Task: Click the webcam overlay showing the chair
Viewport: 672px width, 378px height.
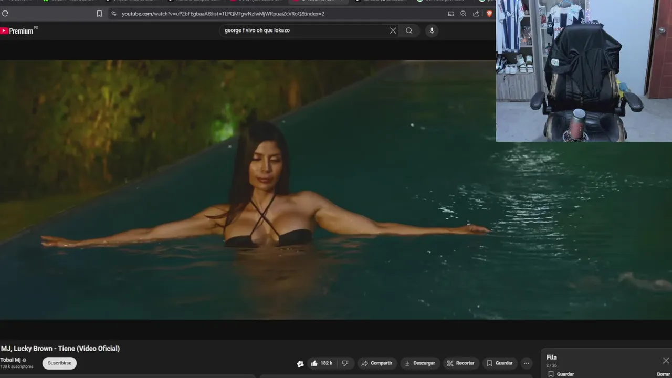Action: point(584,71)
